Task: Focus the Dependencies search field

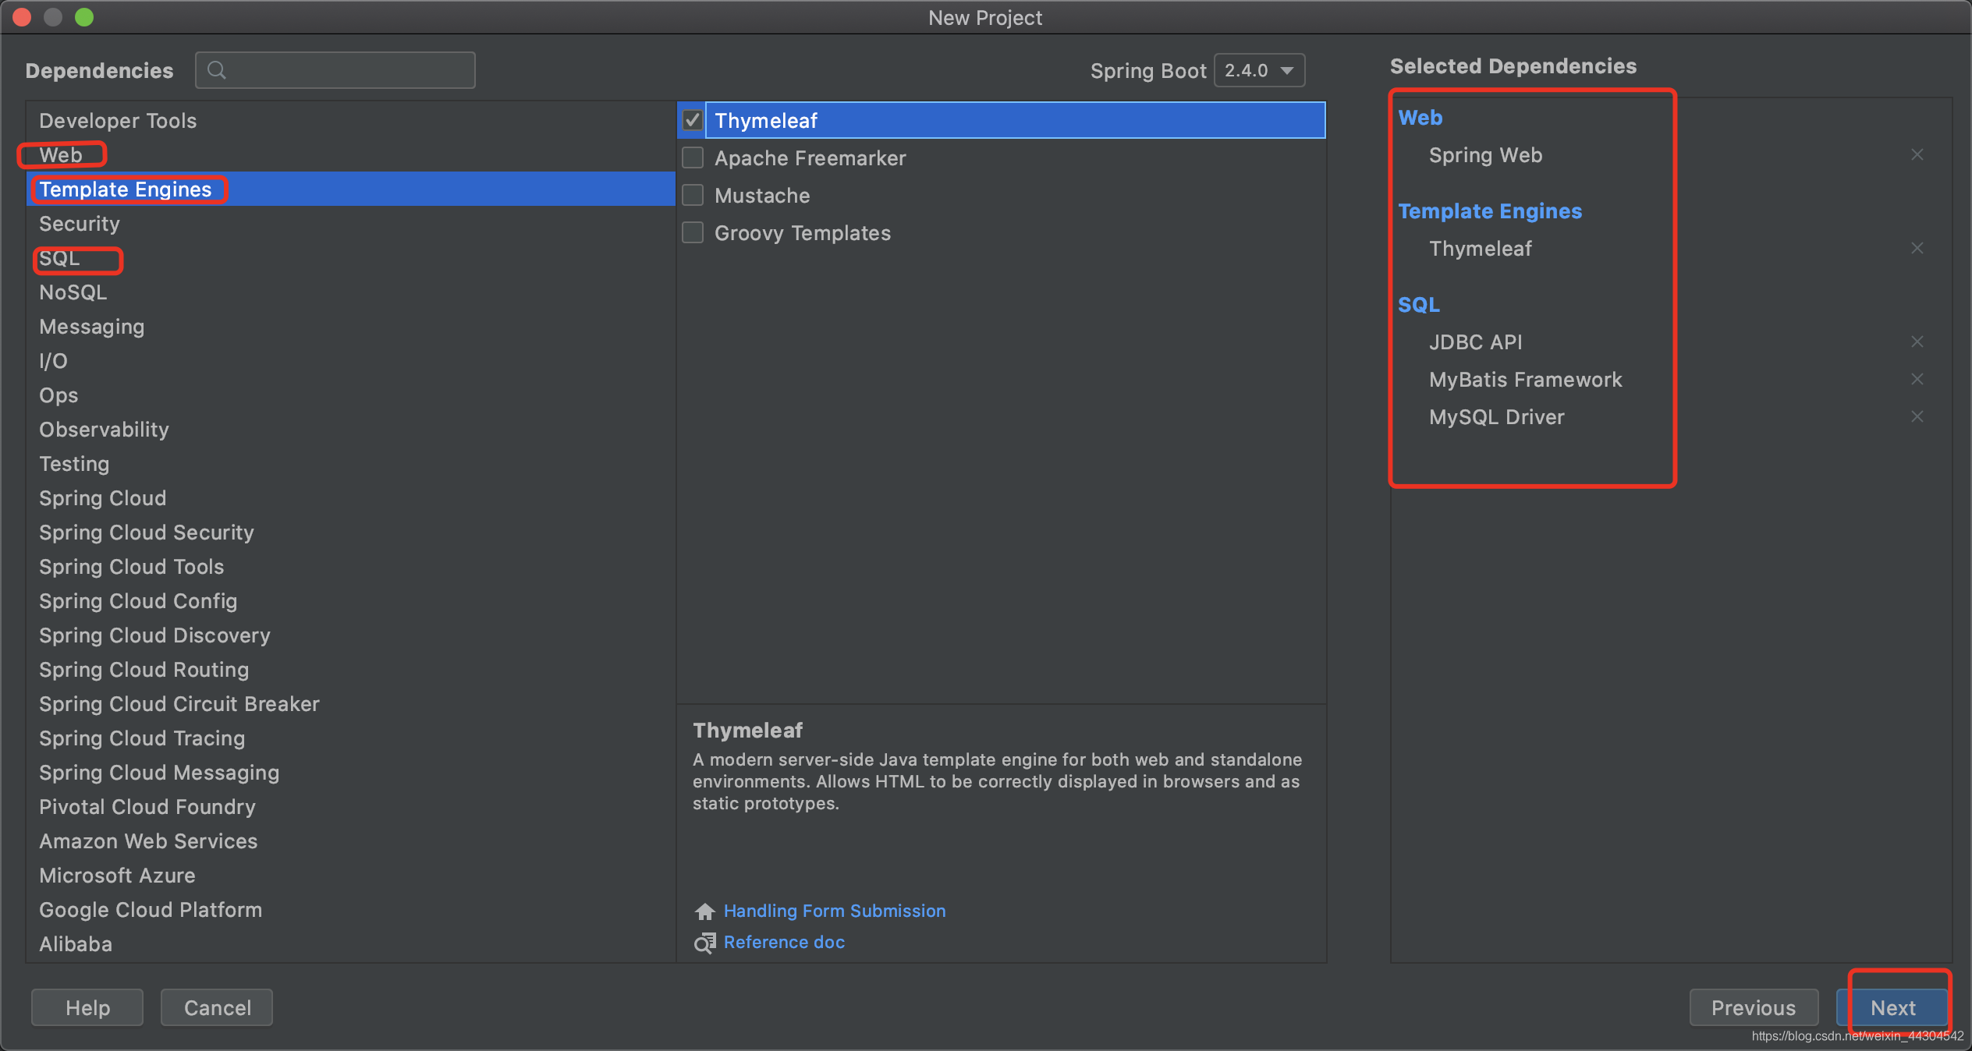Action: [x=335, y=70]
